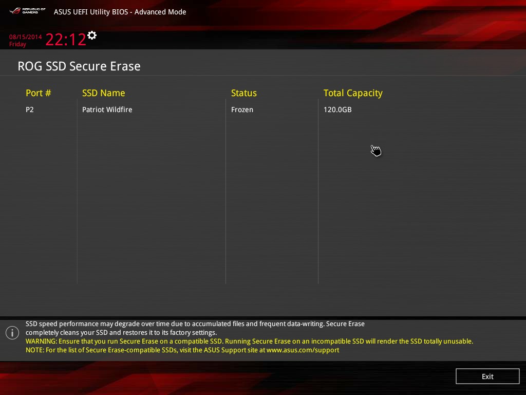Open date and time settings gear
This screenshot has height=395, width=526.
coord(92,35)
